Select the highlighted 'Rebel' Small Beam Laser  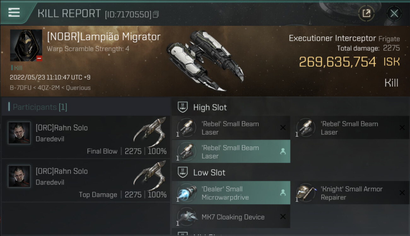[231, 152]
